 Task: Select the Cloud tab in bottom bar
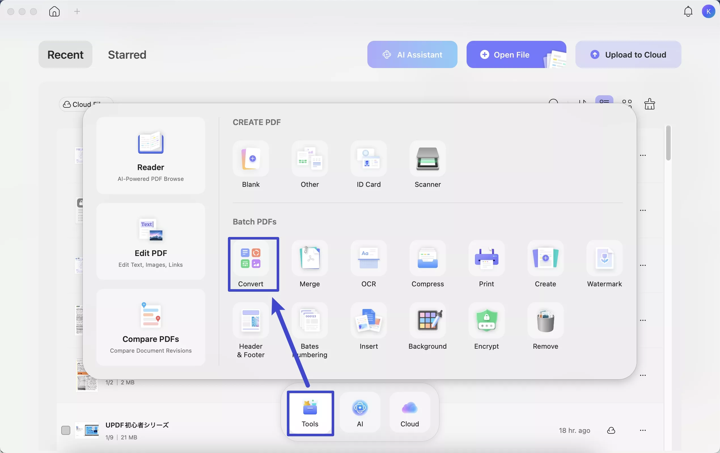(409, 413)
